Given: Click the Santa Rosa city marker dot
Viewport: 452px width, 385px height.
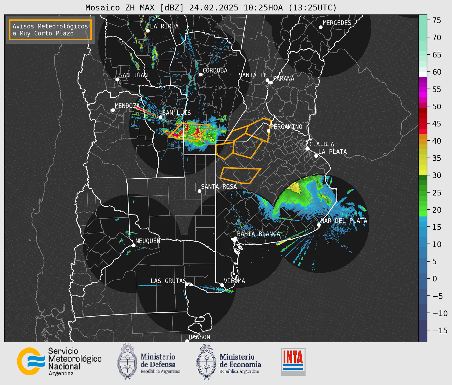Looking at the screenshot, I should click(x=199, y=191).
